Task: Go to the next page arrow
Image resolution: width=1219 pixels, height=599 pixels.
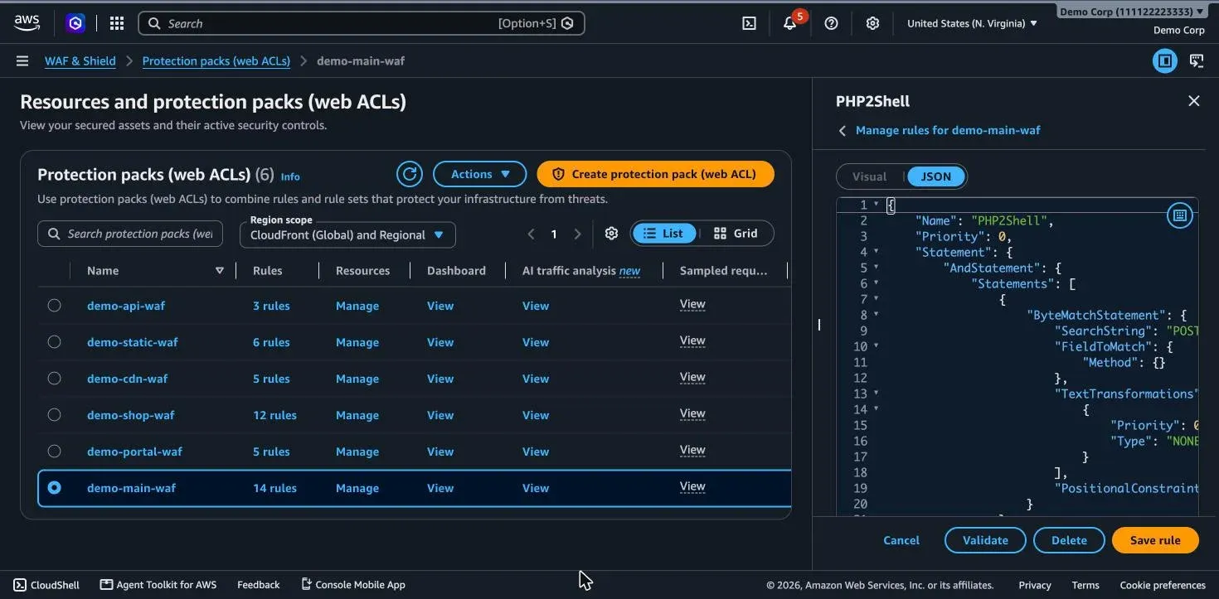Action: 578,234
